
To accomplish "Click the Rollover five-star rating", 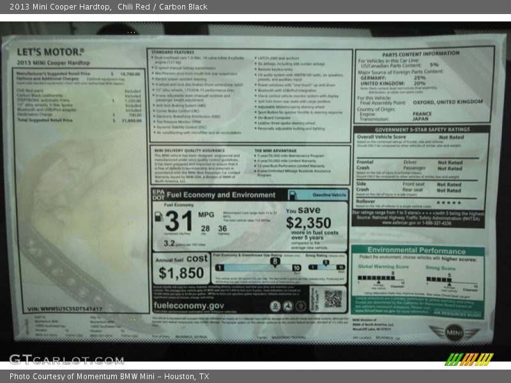I will (449, 202).
